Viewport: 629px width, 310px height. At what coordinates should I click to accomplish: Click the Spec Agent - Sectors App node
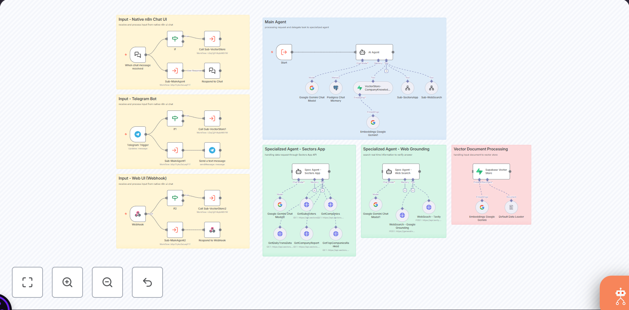pyautogui.click(x=310, y=171)
